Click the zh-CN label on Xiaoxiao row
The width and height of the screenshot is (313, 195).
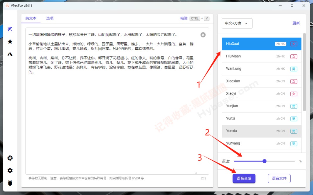pyautogui.click(x=280, y=81)
